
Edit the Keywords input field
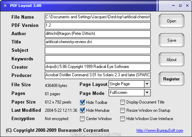[x=98, y=59]
